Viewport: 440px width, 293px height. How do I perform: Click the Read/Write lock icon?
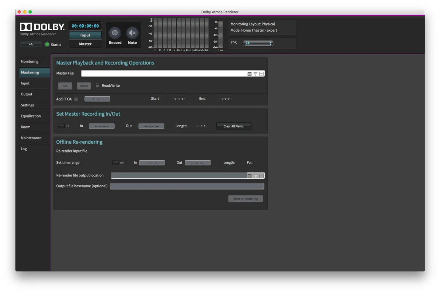tap(97, 85)
